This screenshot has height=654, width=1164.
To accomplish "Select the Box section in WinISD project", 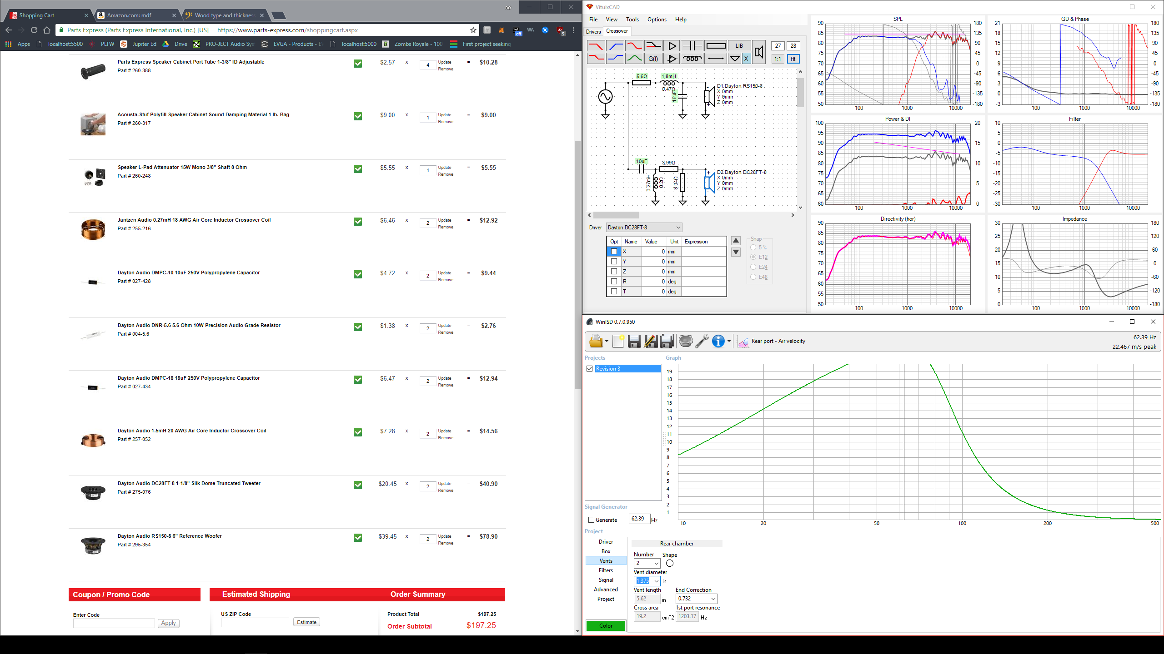I will 606,551.
